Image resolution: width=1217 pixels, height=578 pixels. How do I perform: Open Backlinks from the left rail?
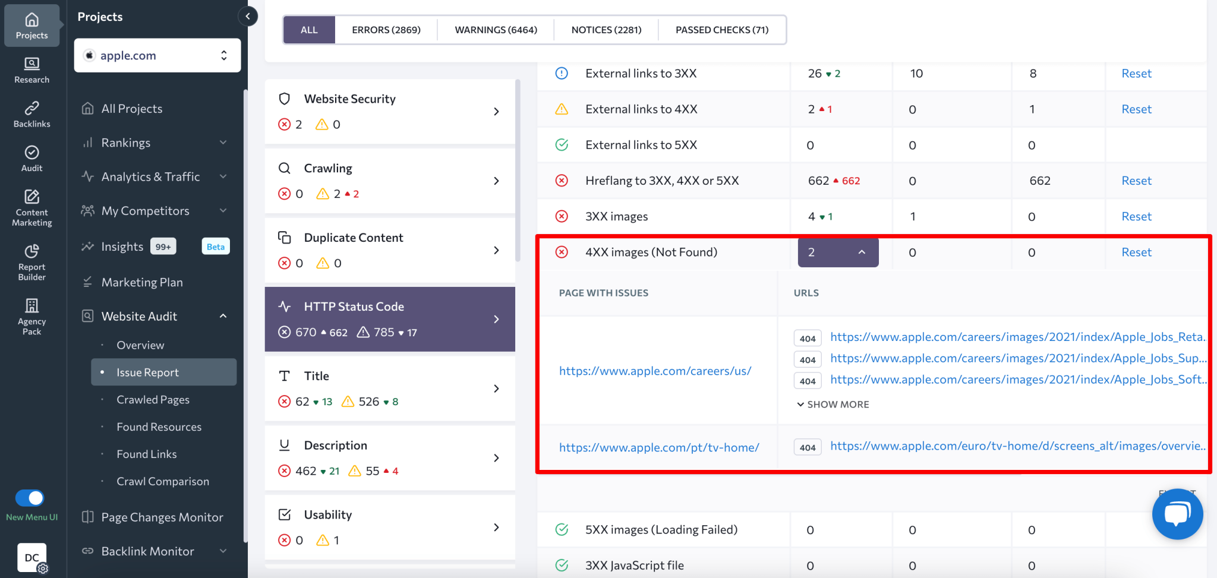[31, 114]
